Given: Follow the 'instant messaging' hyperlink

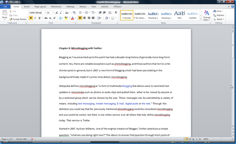Looking at the screenshot, I should tap(106, 104).
